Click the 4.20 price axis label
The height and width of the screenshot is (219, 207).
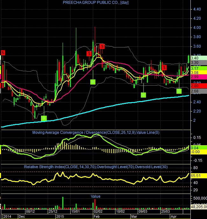point(197,18)
